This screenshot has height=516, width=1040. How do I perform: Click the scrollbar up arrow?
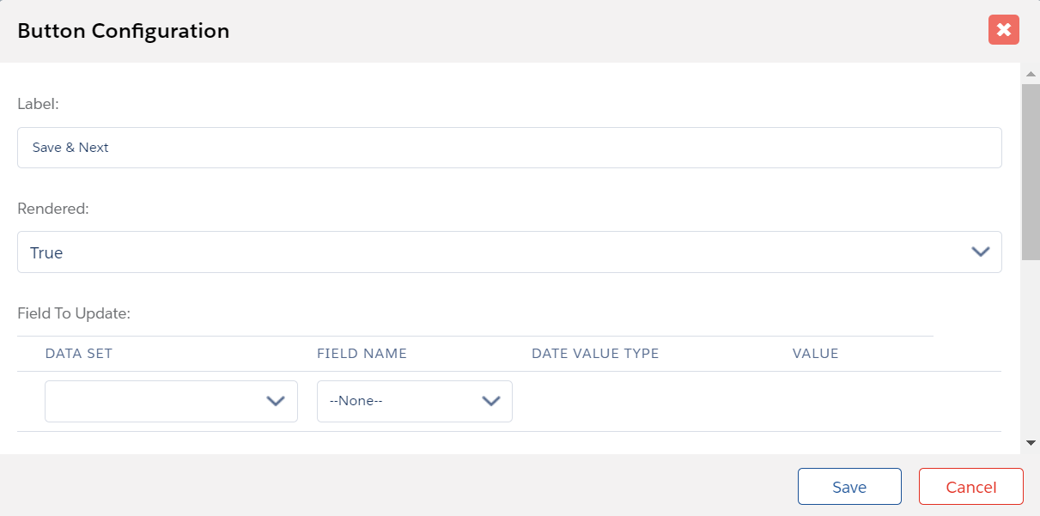click(1031, 74)
